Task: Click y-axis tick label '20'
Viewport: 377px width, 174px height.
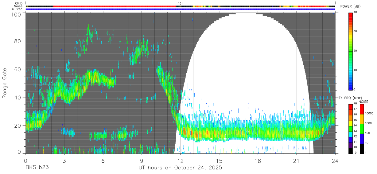Action: (x=18, y=126)
